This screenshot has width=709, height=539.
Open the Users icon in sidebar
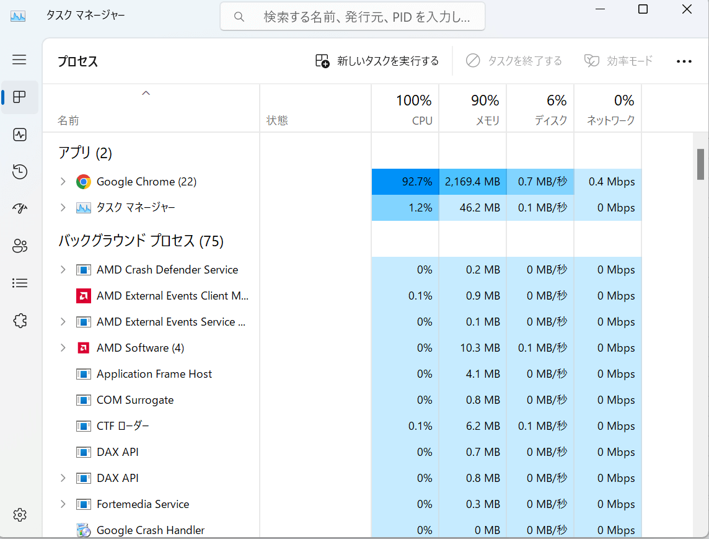pyautogui.click(x=19, y=246)
